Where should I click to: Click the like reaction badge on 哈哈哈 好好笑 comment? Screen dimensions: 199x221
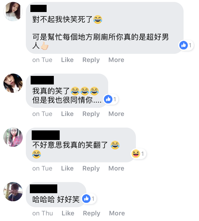tap(89, 199)
